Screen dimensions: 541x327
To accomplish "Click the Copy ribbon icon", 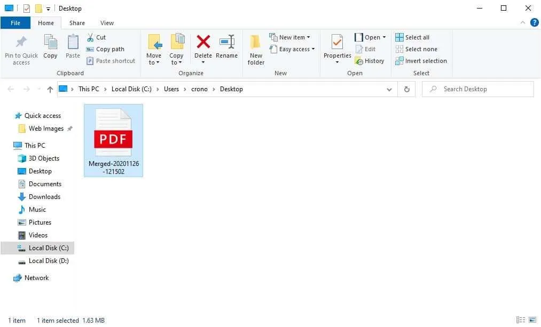I will click(x=50, y=42).
